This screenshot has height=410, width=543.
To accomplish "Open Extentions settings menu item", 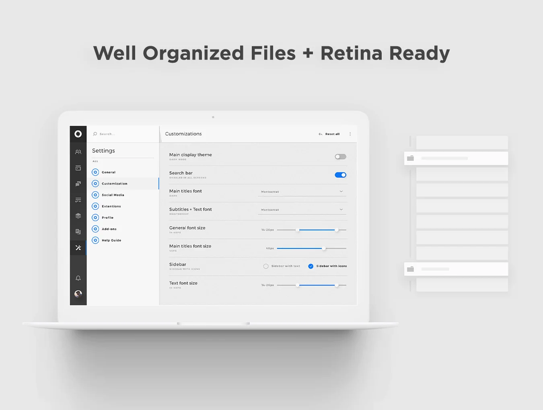I will point(123,206).
